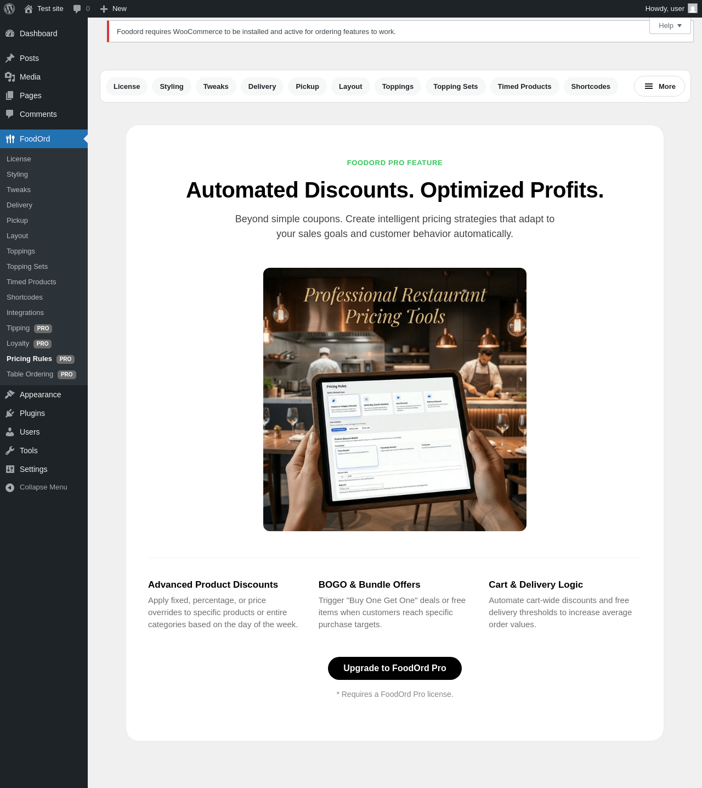
Task: Click the 'Requires a FoodOrd Pro license' note
Action: 395,694
